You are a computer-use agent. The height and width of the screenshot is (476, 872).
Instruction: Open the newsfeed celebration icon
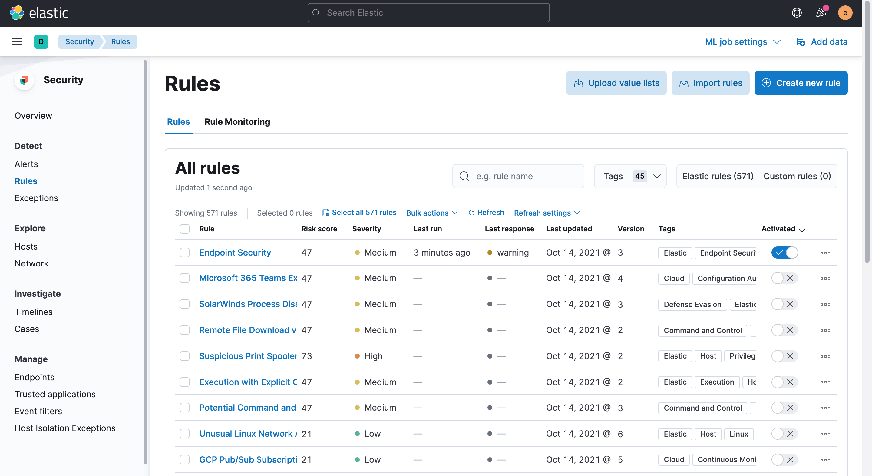point(821,13)
